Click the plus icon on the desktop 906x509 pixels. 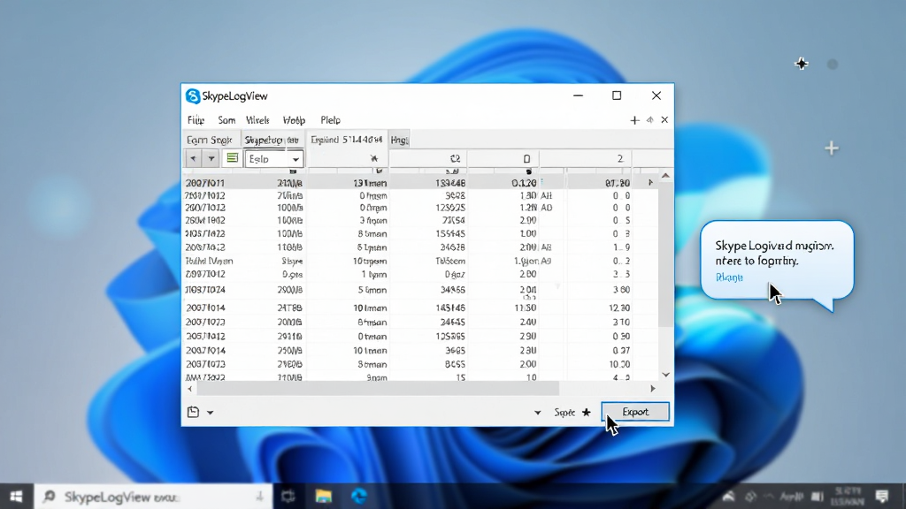click(x=832, y=148)
